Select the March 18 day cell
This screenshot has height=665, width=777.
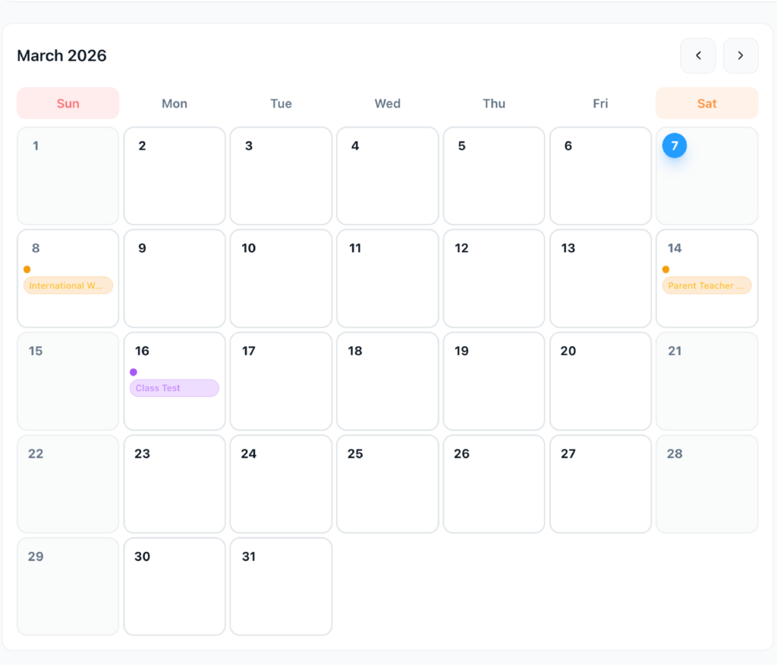tap(387, 381)
